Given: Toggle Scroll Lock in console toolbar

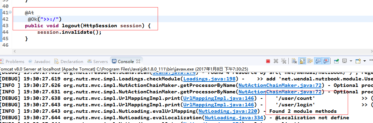Looking at the screenshot, I should (302, 61).
